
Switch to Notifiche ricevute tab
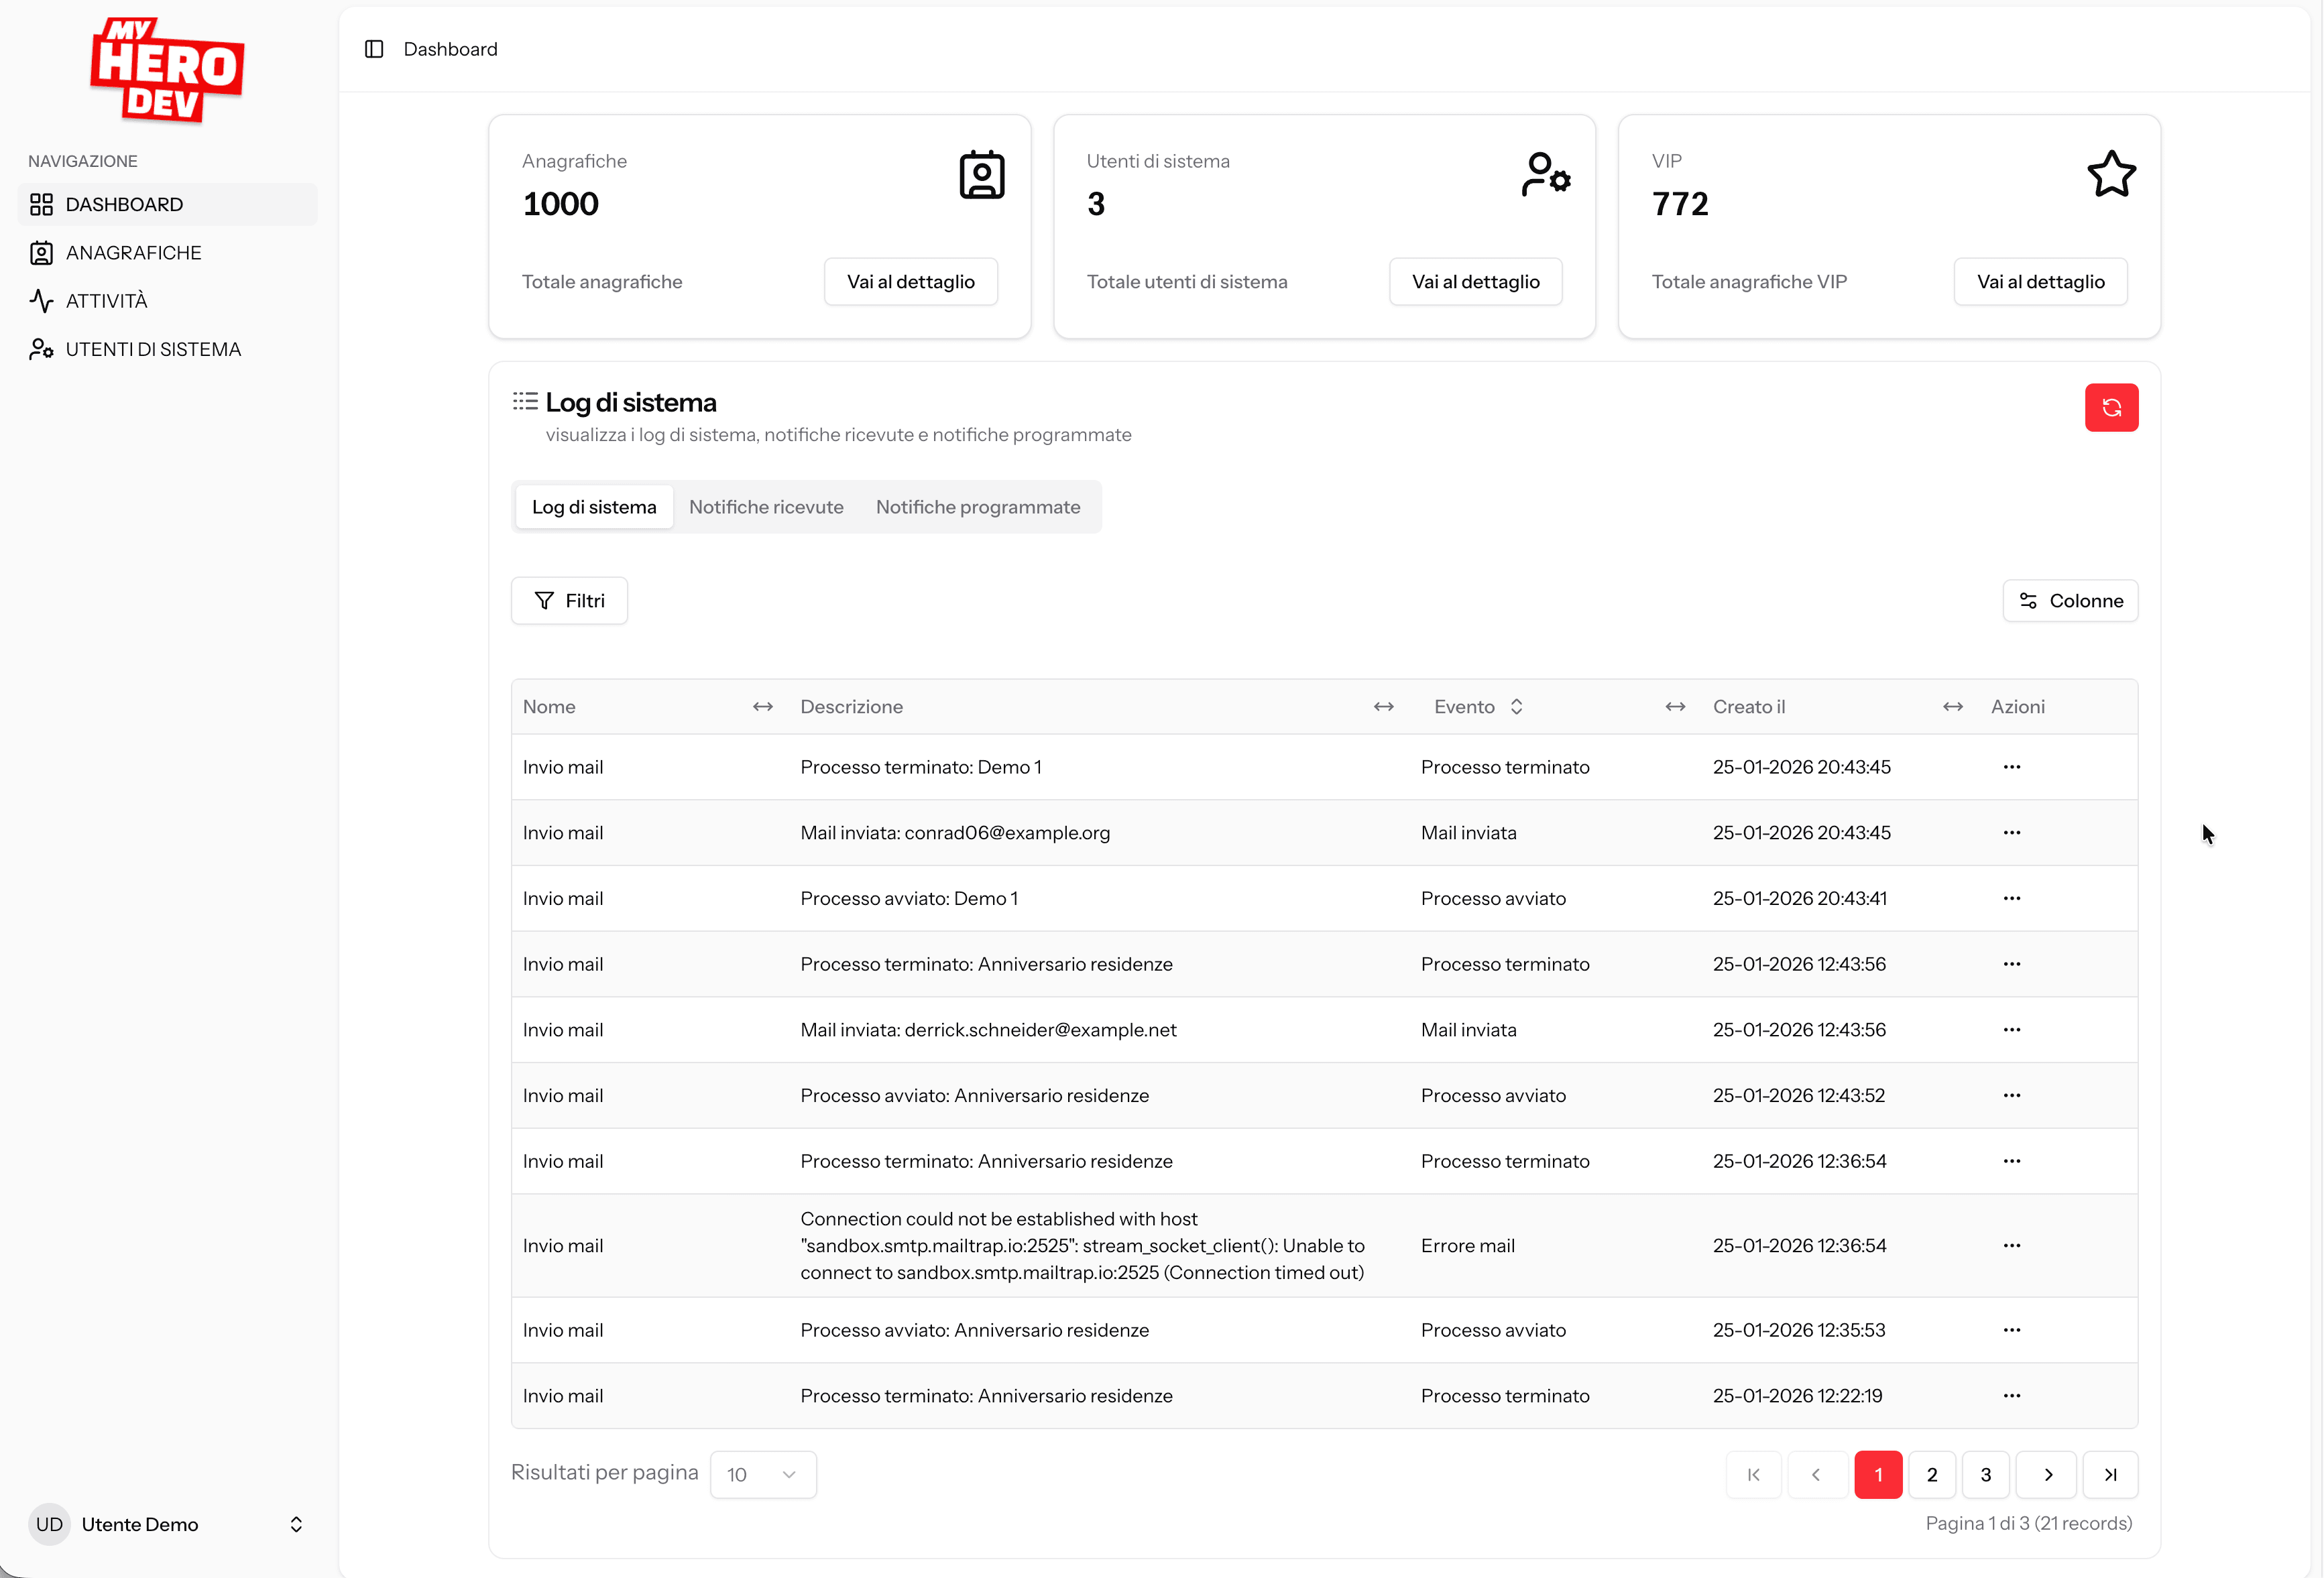coord(766,507)
